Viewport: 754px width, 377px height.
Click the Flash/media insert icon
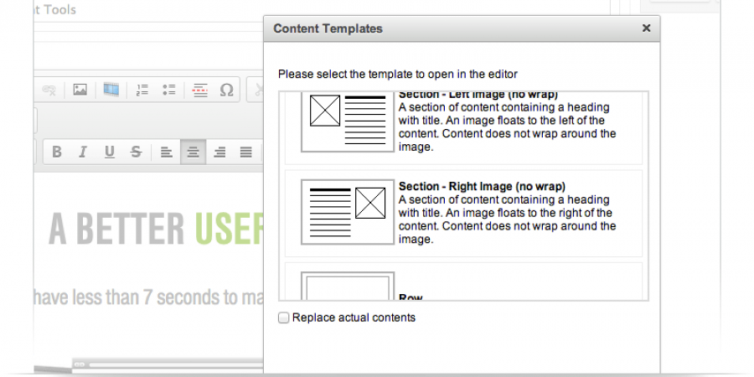[x=111, y=90]
